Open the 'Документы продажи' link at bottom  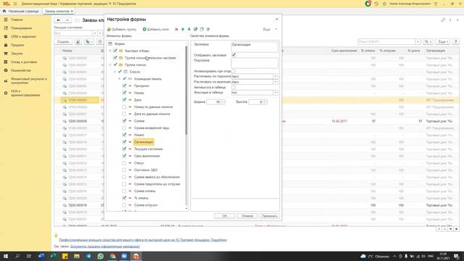[105, 246]
